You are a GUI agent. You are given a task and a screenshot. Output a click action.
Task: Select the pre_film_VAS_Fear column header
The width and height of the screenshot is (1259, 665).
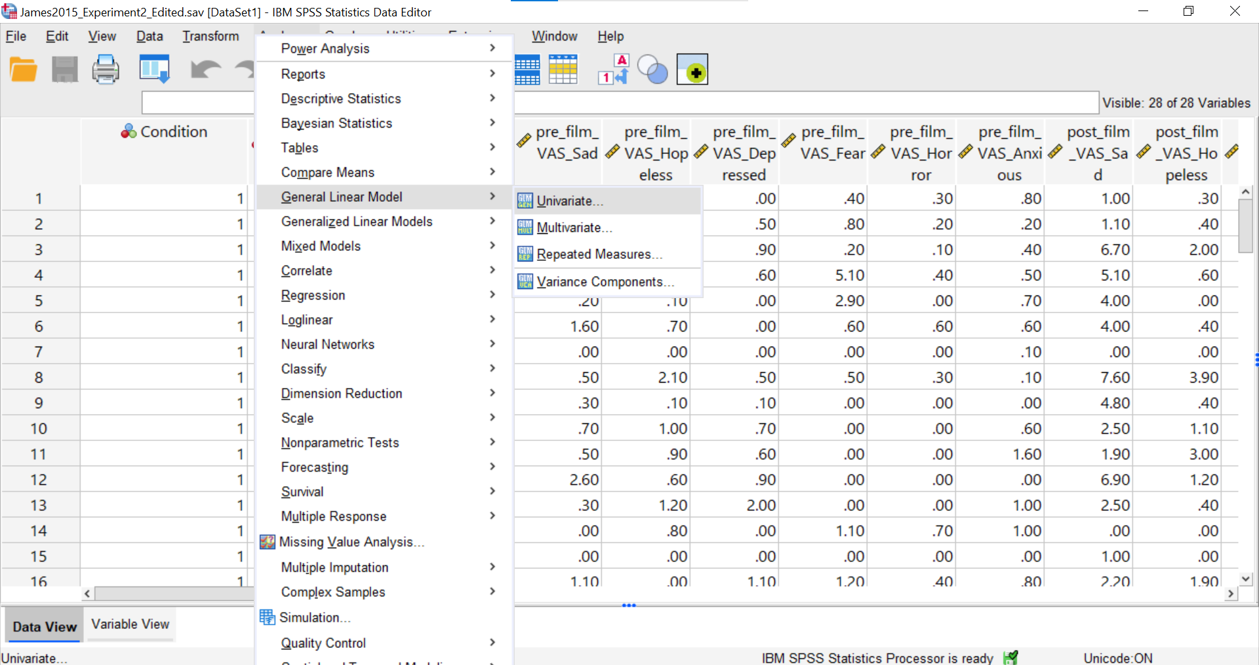coord(824,152)
